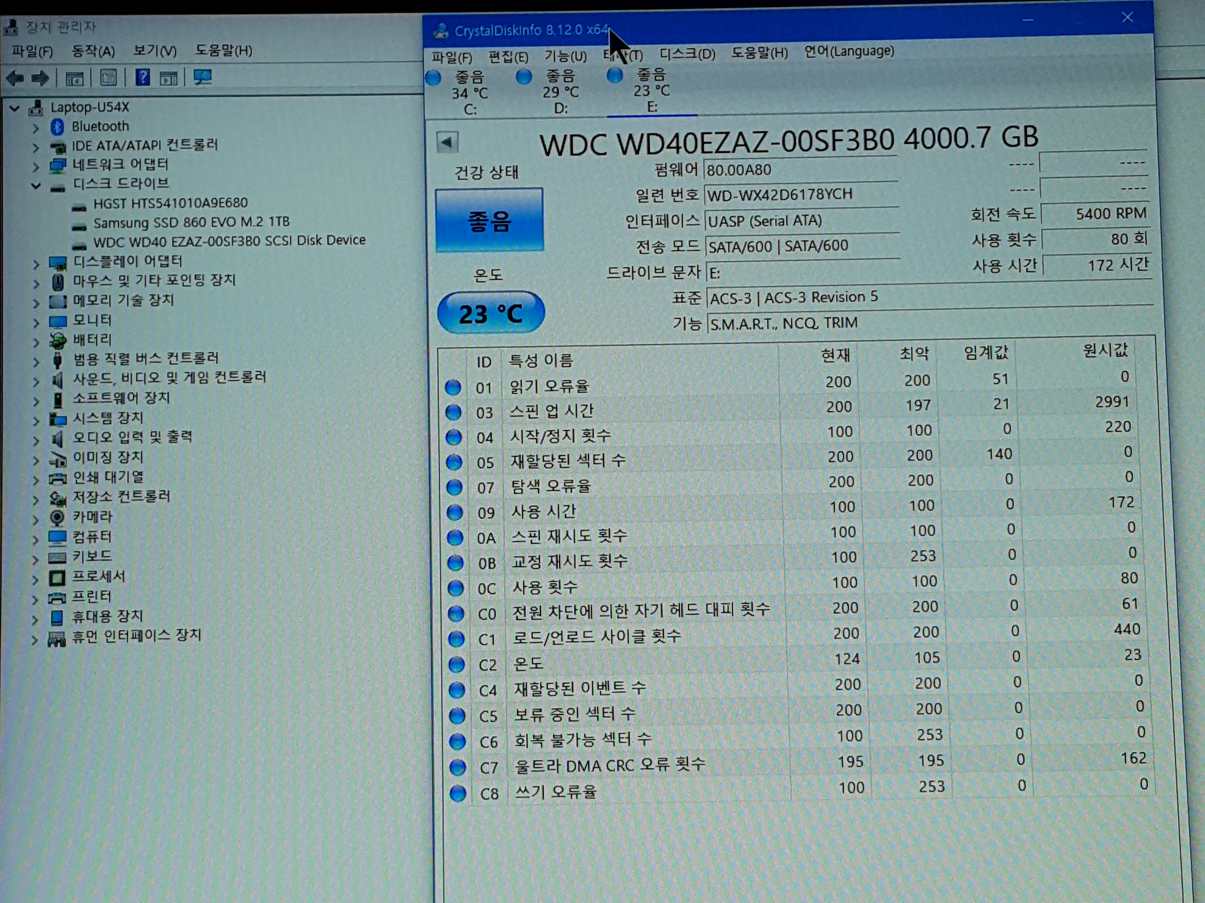This screenshot has width=1205, height=903.
Task: Click the 5400 RPM rotation speed field
Action: pos(1095,213)
